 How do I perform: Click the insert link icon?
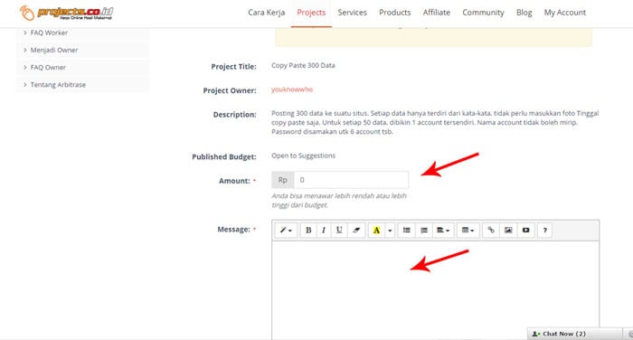(491, 231)
